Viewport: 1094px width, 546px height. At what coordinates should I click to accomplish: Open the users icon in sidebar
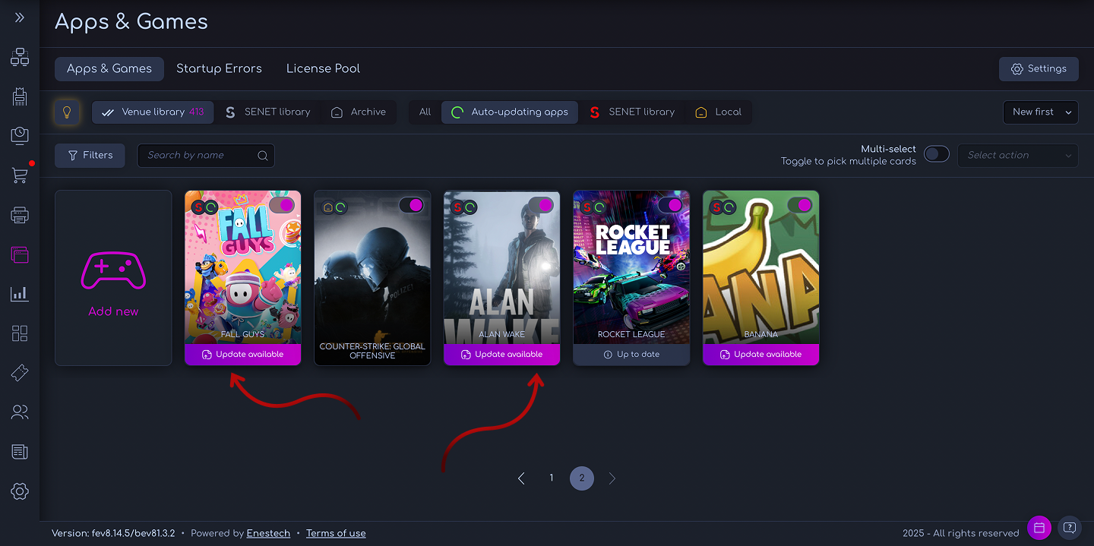point(20,412)
